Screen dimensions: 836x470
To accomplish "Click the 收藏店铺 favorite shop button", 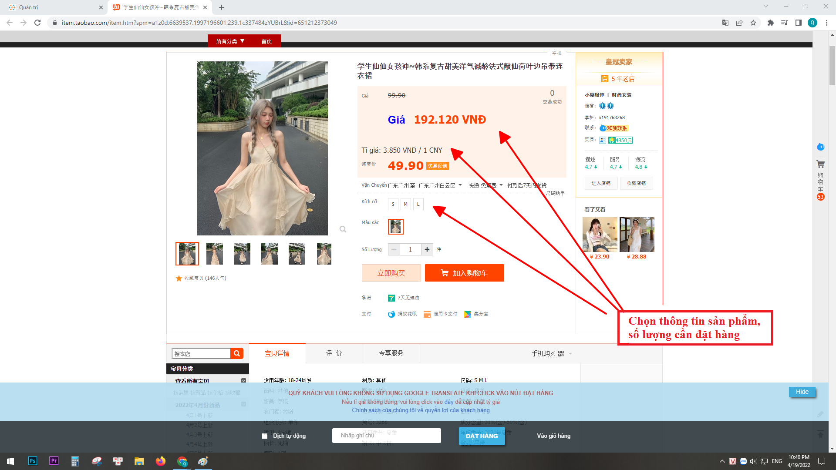I will coord(636,183).
